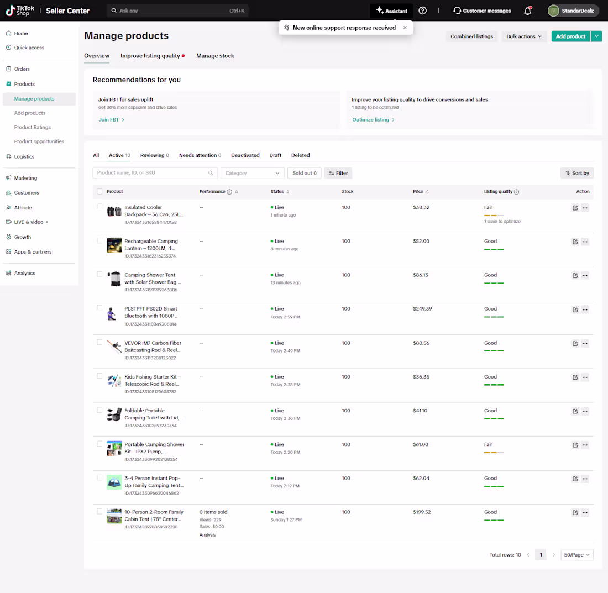
Task: Click the Combined listings button
Action: 471,36
